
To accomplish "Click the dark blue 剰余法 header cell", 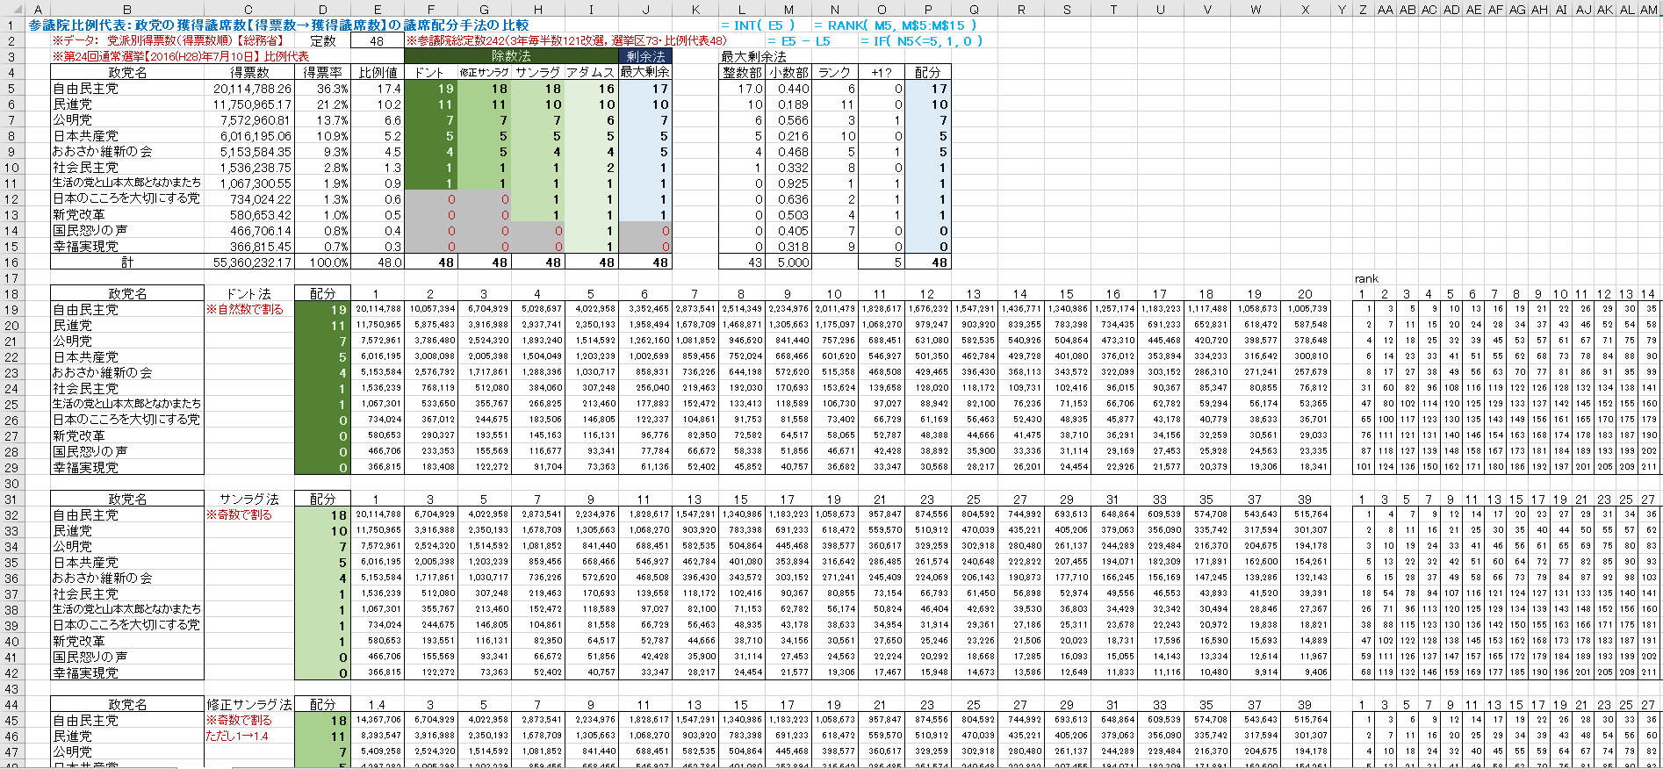I will coord(644,57).
